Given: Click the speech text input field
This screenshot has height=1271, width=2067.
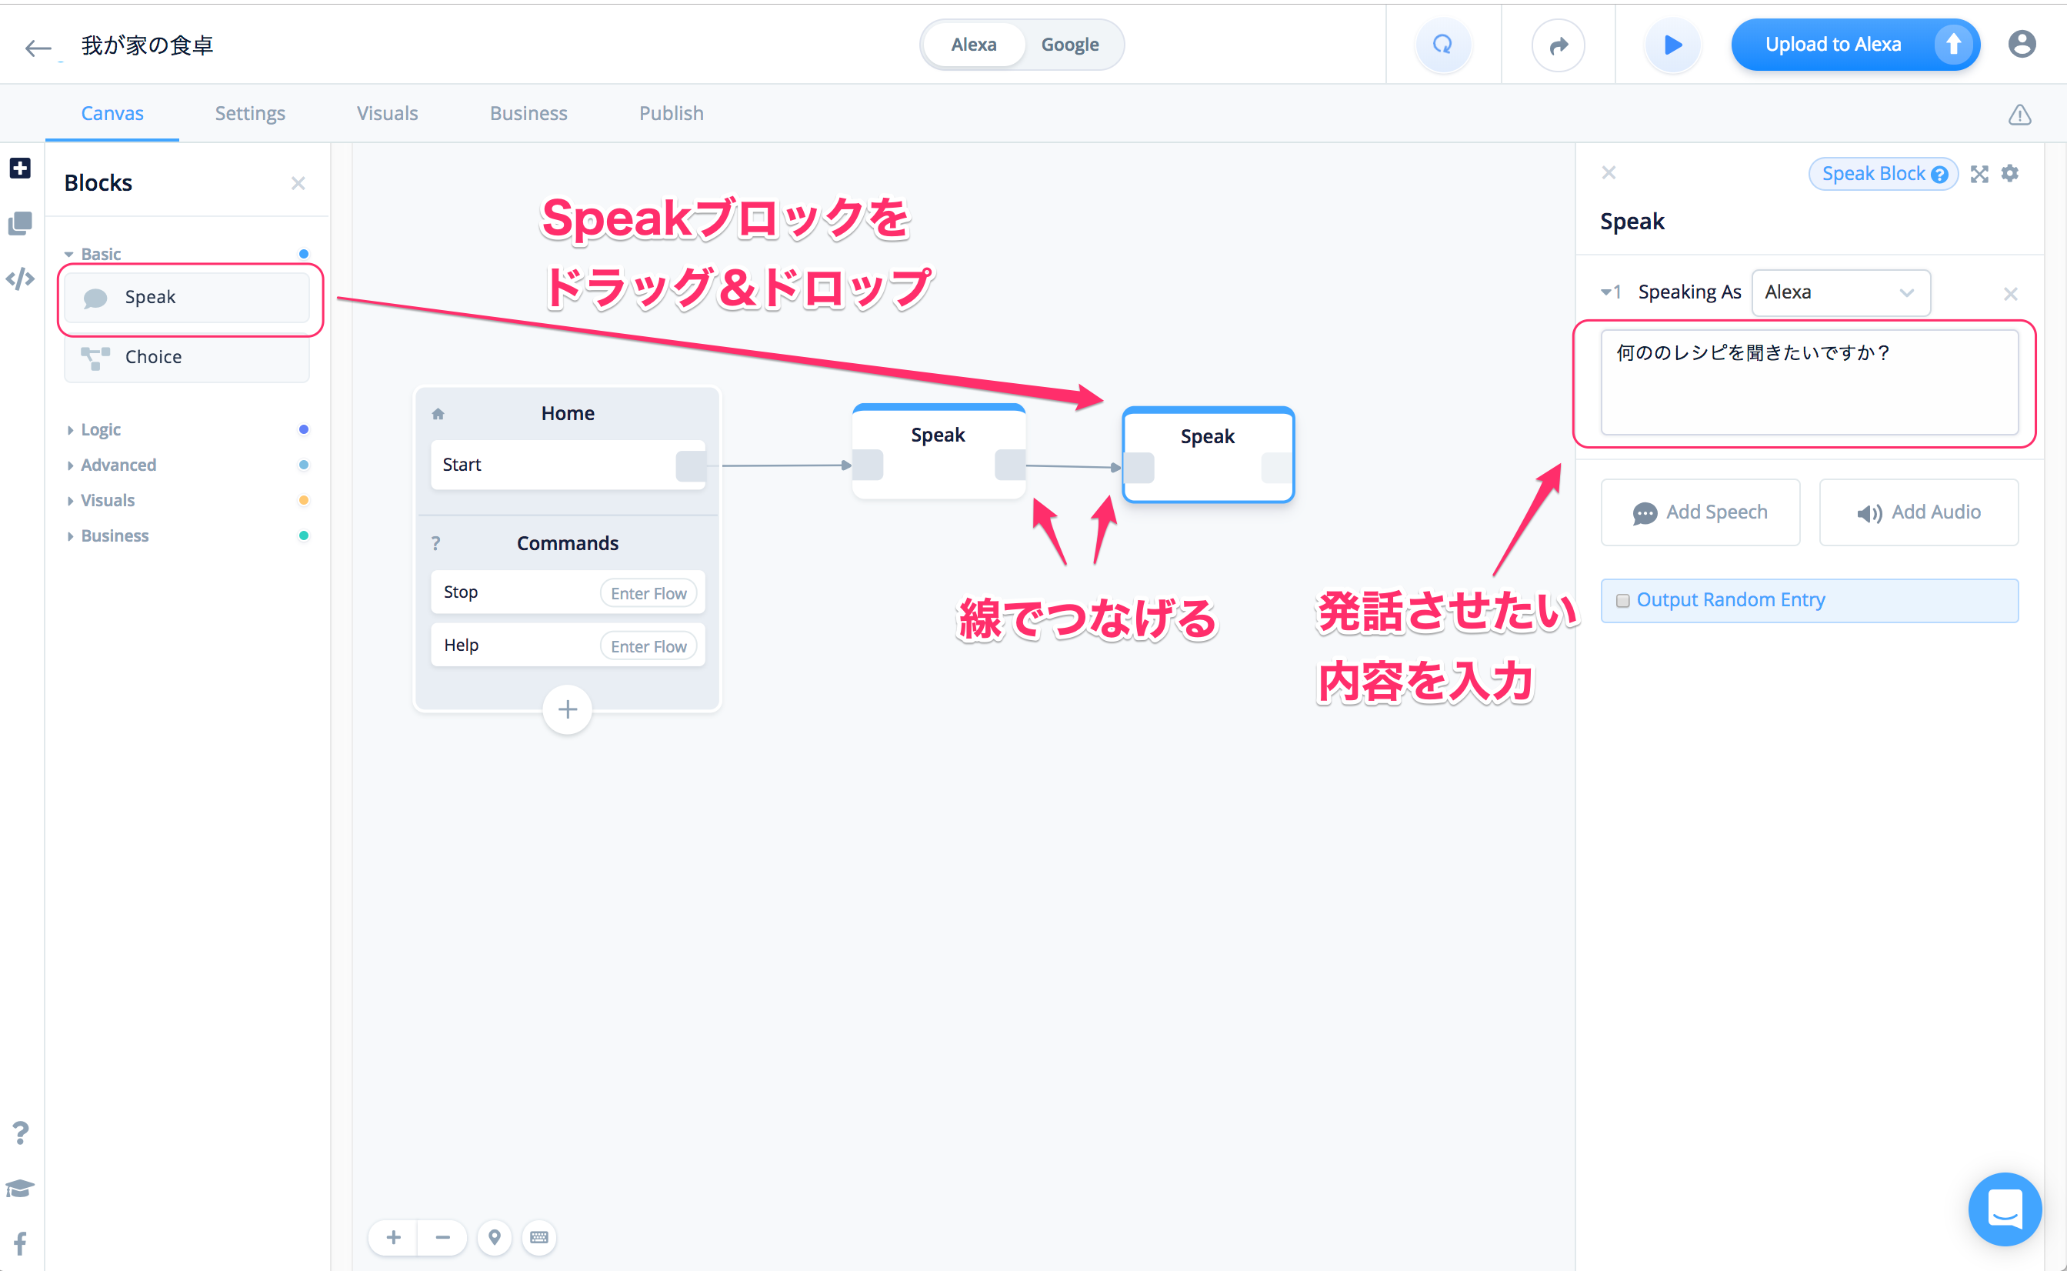Looking at the screenshot, I should (1809, 382).
